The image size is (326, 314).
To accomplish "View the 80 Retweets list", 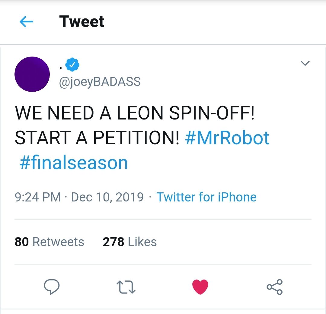I will (50, 242).
